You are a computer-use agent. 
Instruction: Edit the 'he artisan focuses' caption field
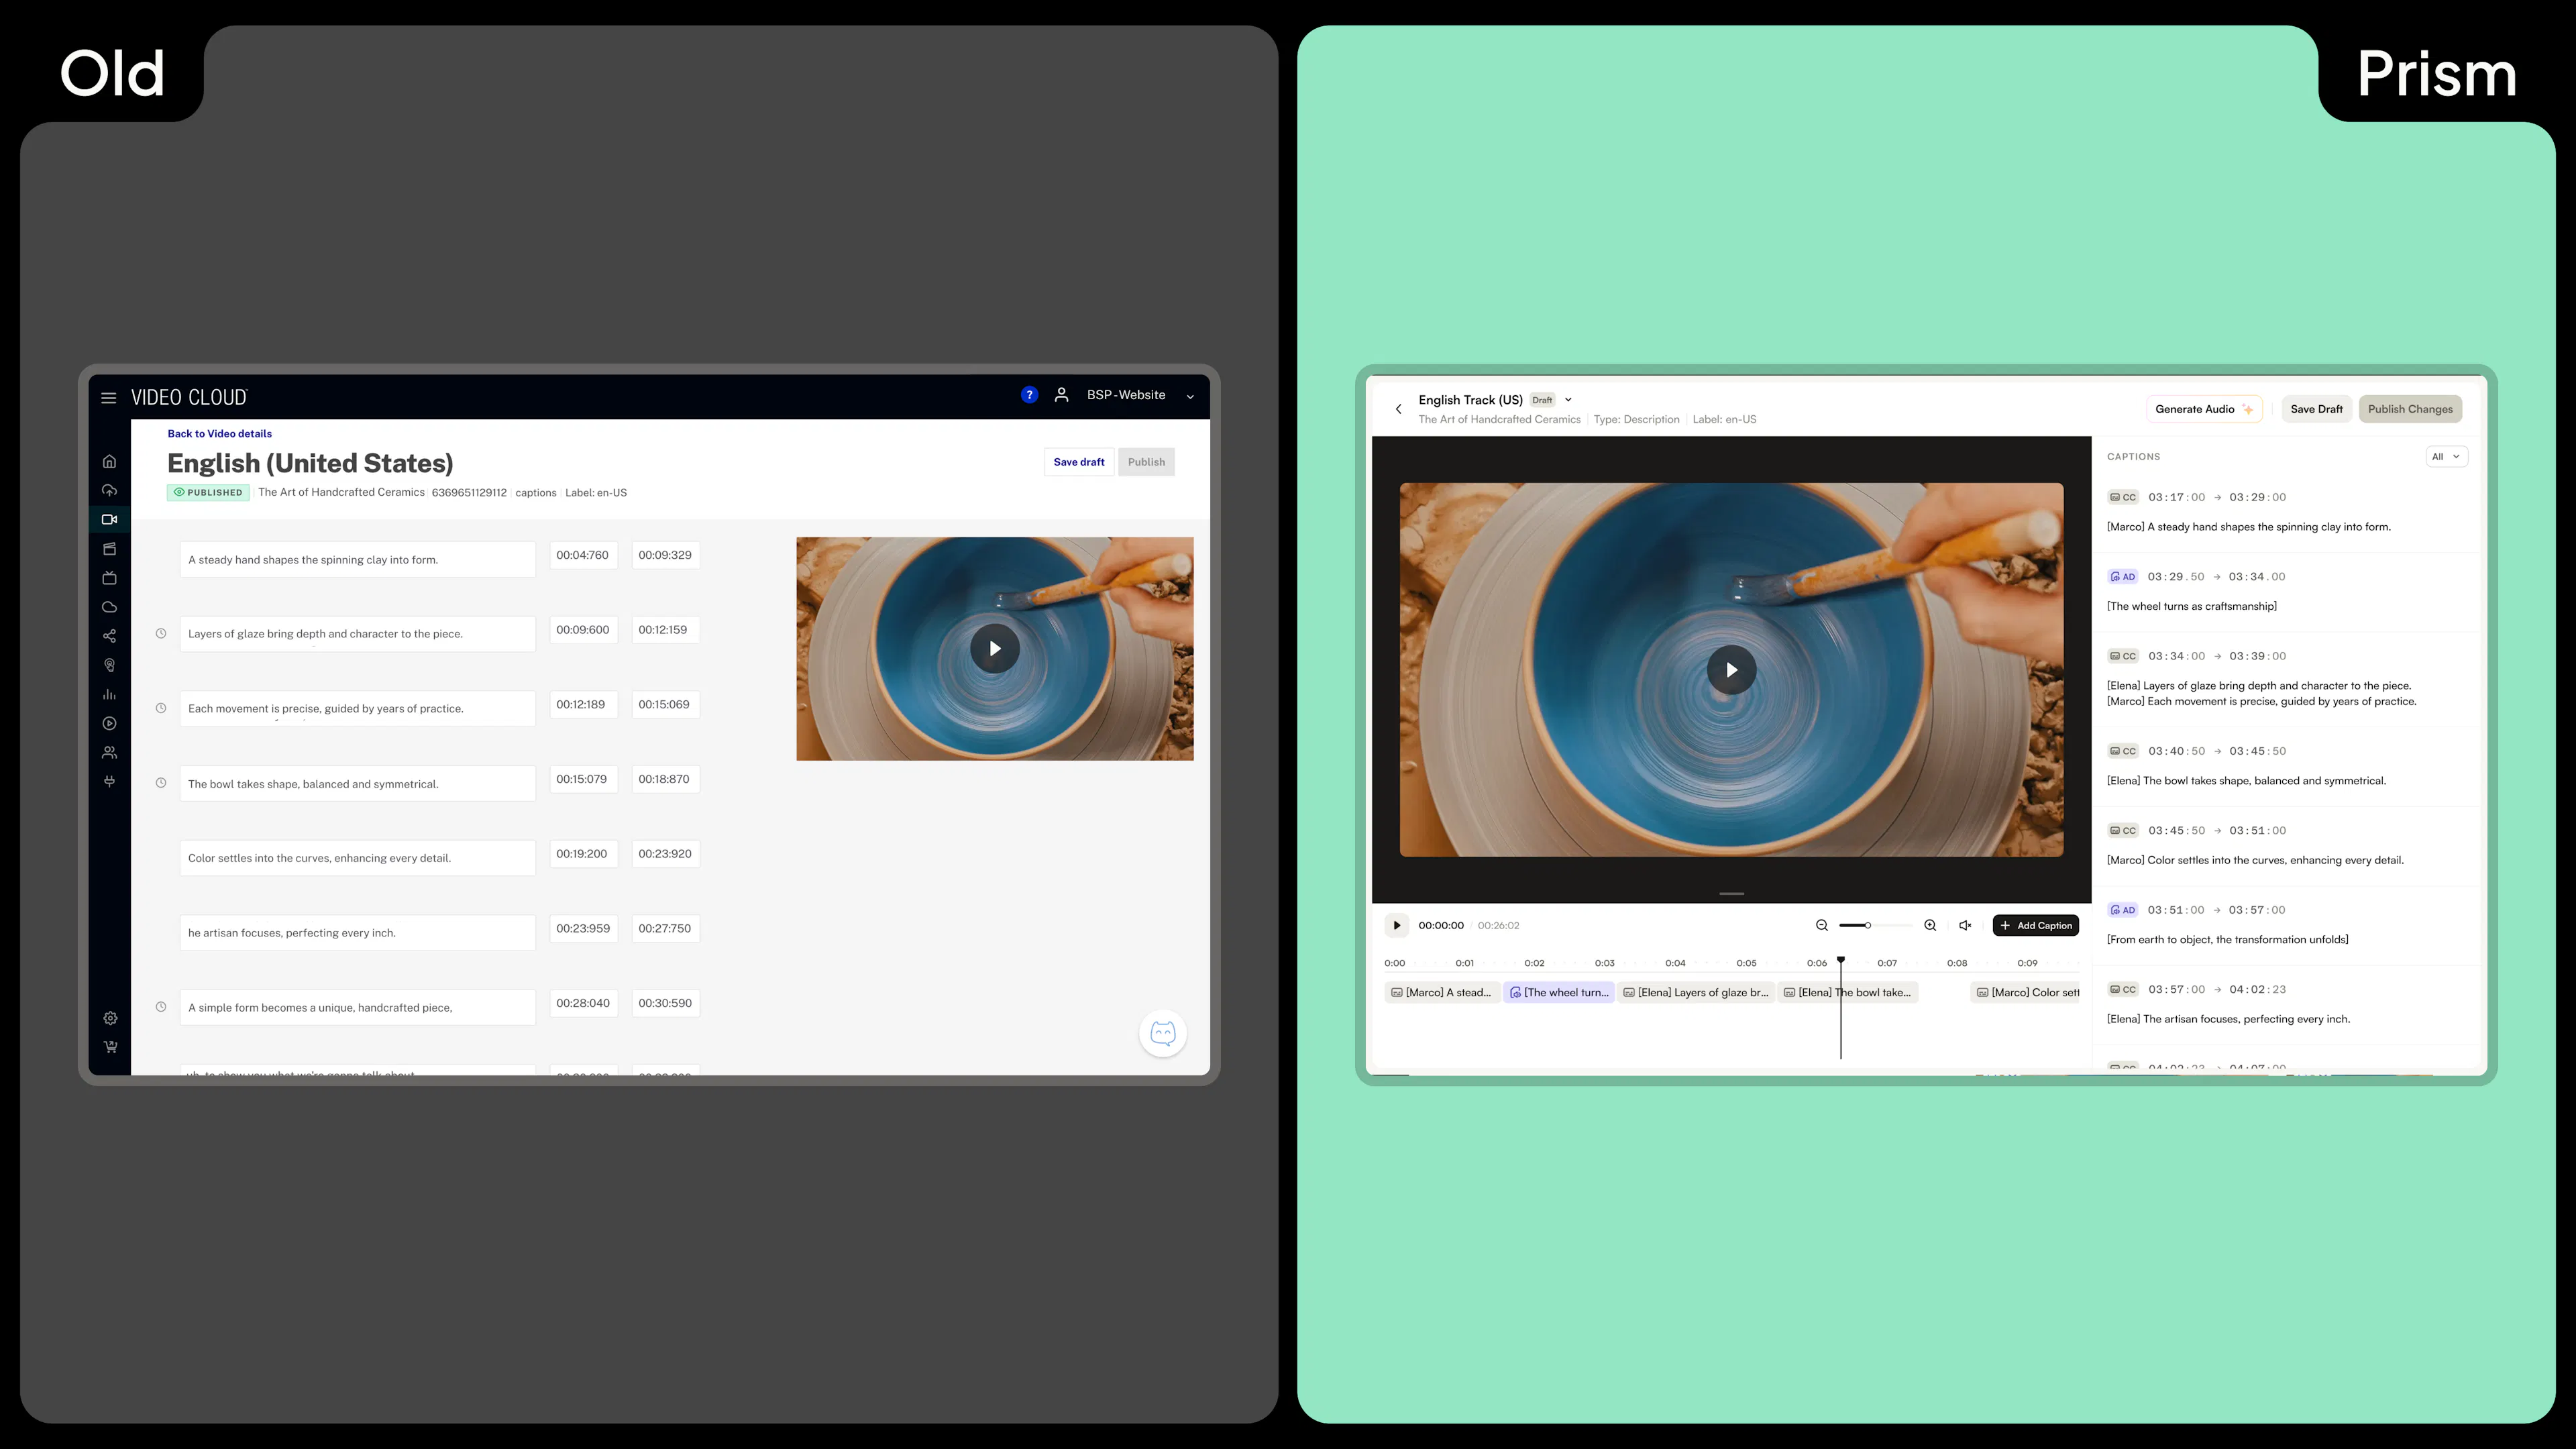(x=357, y=932)
